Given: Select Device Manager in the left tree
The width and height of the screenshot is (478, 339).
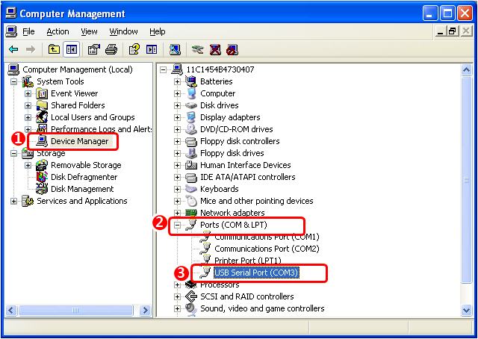Looking at the screenshot, I should tap(79, 141).
